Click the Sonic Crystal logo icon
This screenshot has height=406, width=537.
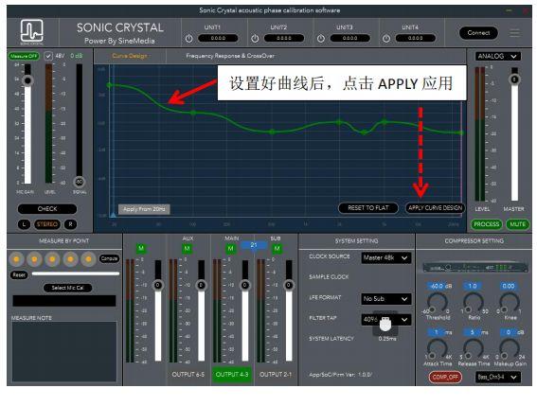click(31, 31)
